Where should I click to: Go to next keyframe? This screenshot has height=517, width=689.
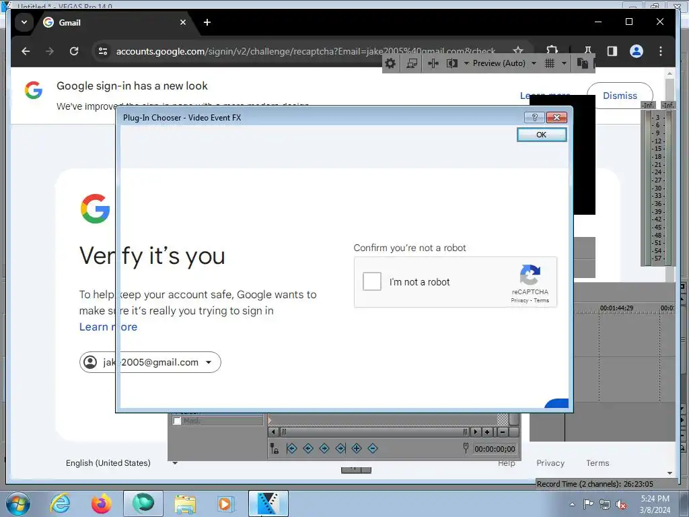pos(324,448)
